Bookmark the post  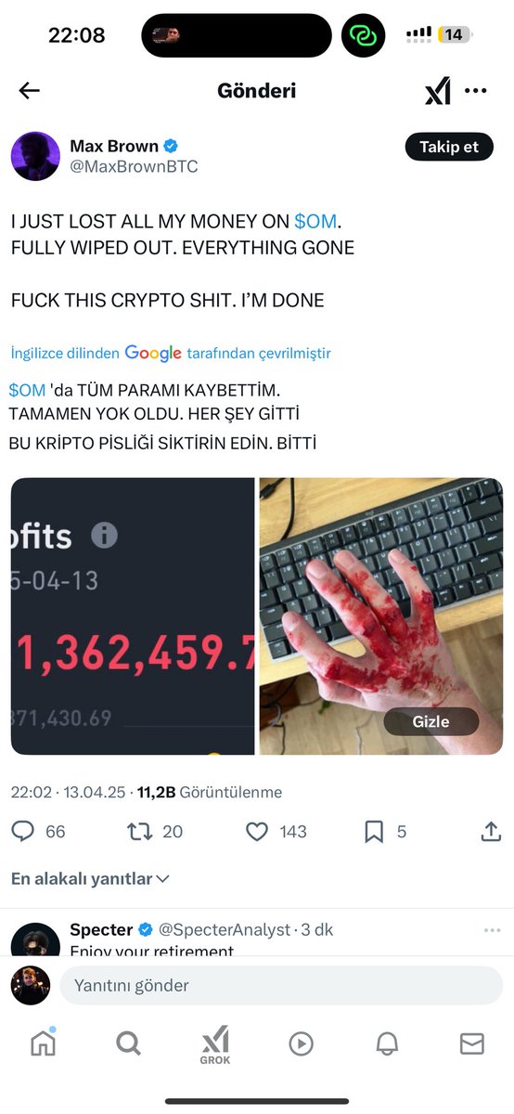click(x=374, y=832)
